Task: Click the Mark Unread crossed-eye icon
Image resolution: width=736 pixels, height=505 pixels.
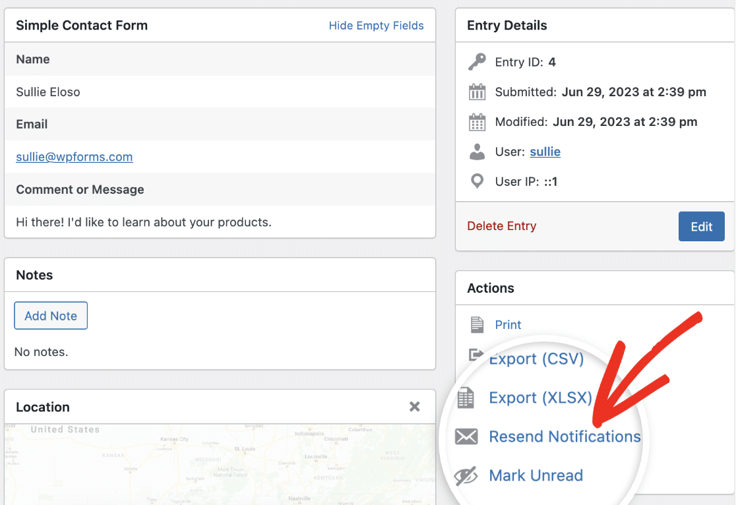Action: (466, 475)
